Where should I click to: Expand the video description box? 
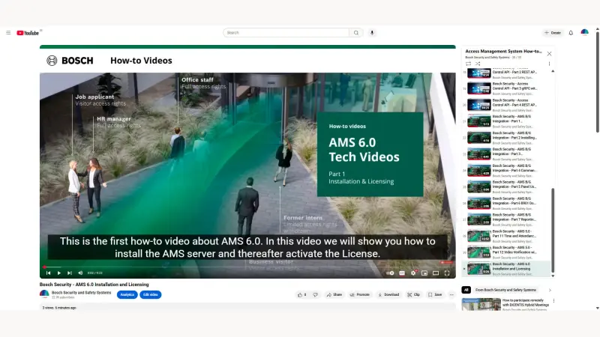[247, 307]
